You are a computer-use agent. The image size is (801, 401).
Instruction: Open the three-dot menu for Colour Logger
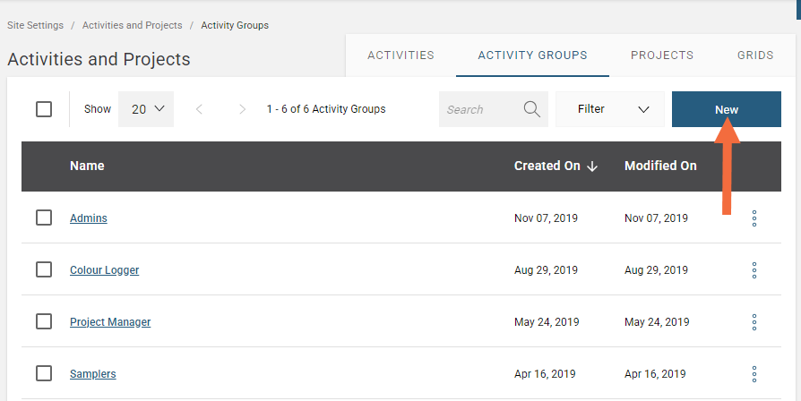[x=754, y=270]
